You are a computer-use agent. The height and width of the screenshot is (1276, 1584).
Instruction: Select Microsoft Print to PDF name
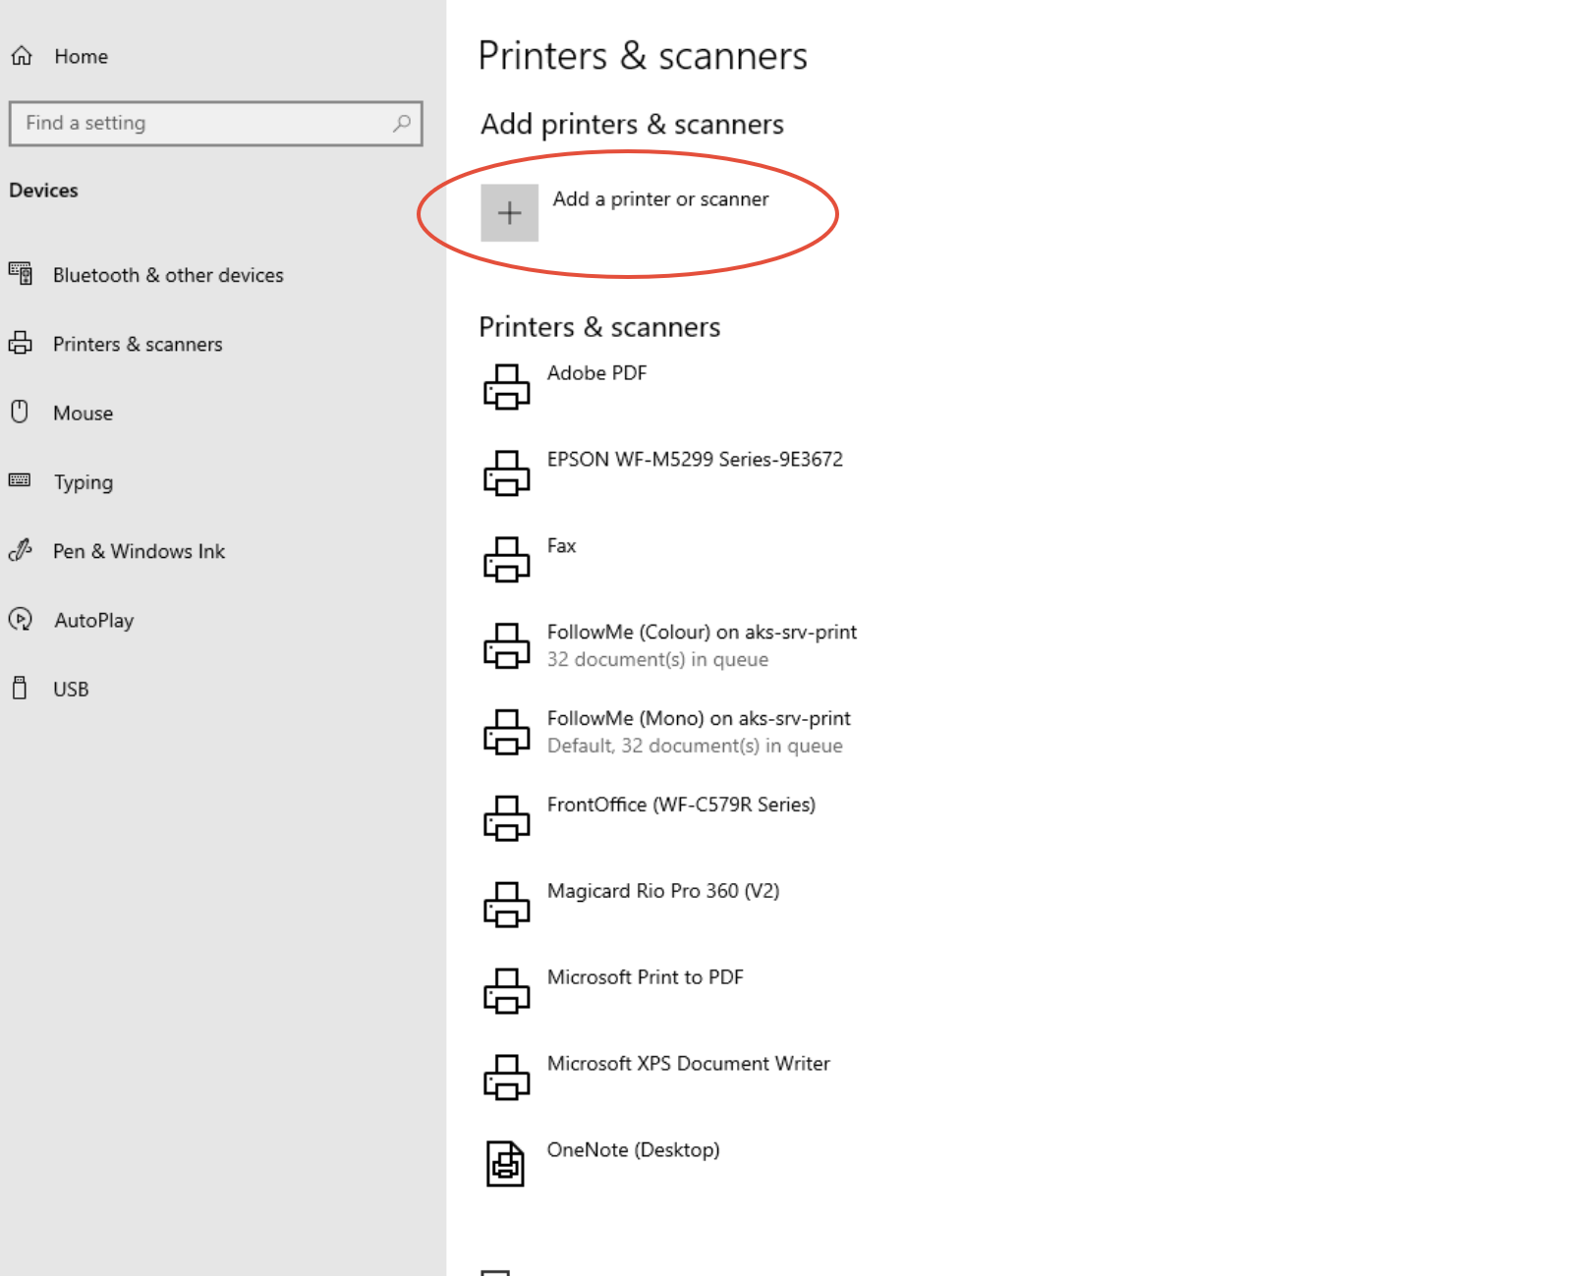click(645, 977)
